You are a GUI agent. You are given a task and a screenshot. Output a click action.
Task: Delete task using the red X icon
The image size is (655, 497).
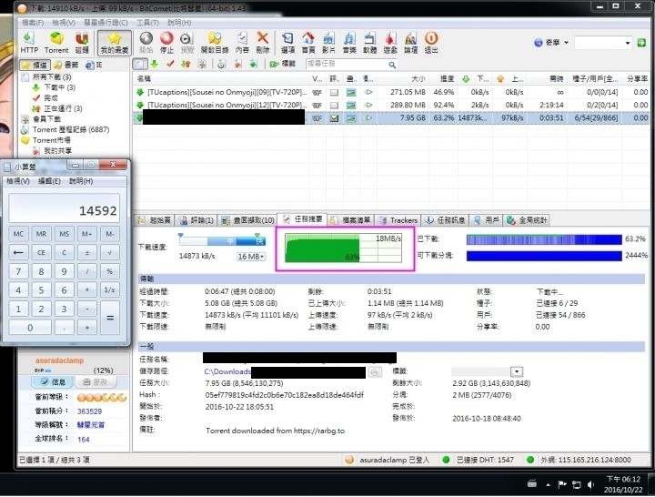tap(262, 43)
